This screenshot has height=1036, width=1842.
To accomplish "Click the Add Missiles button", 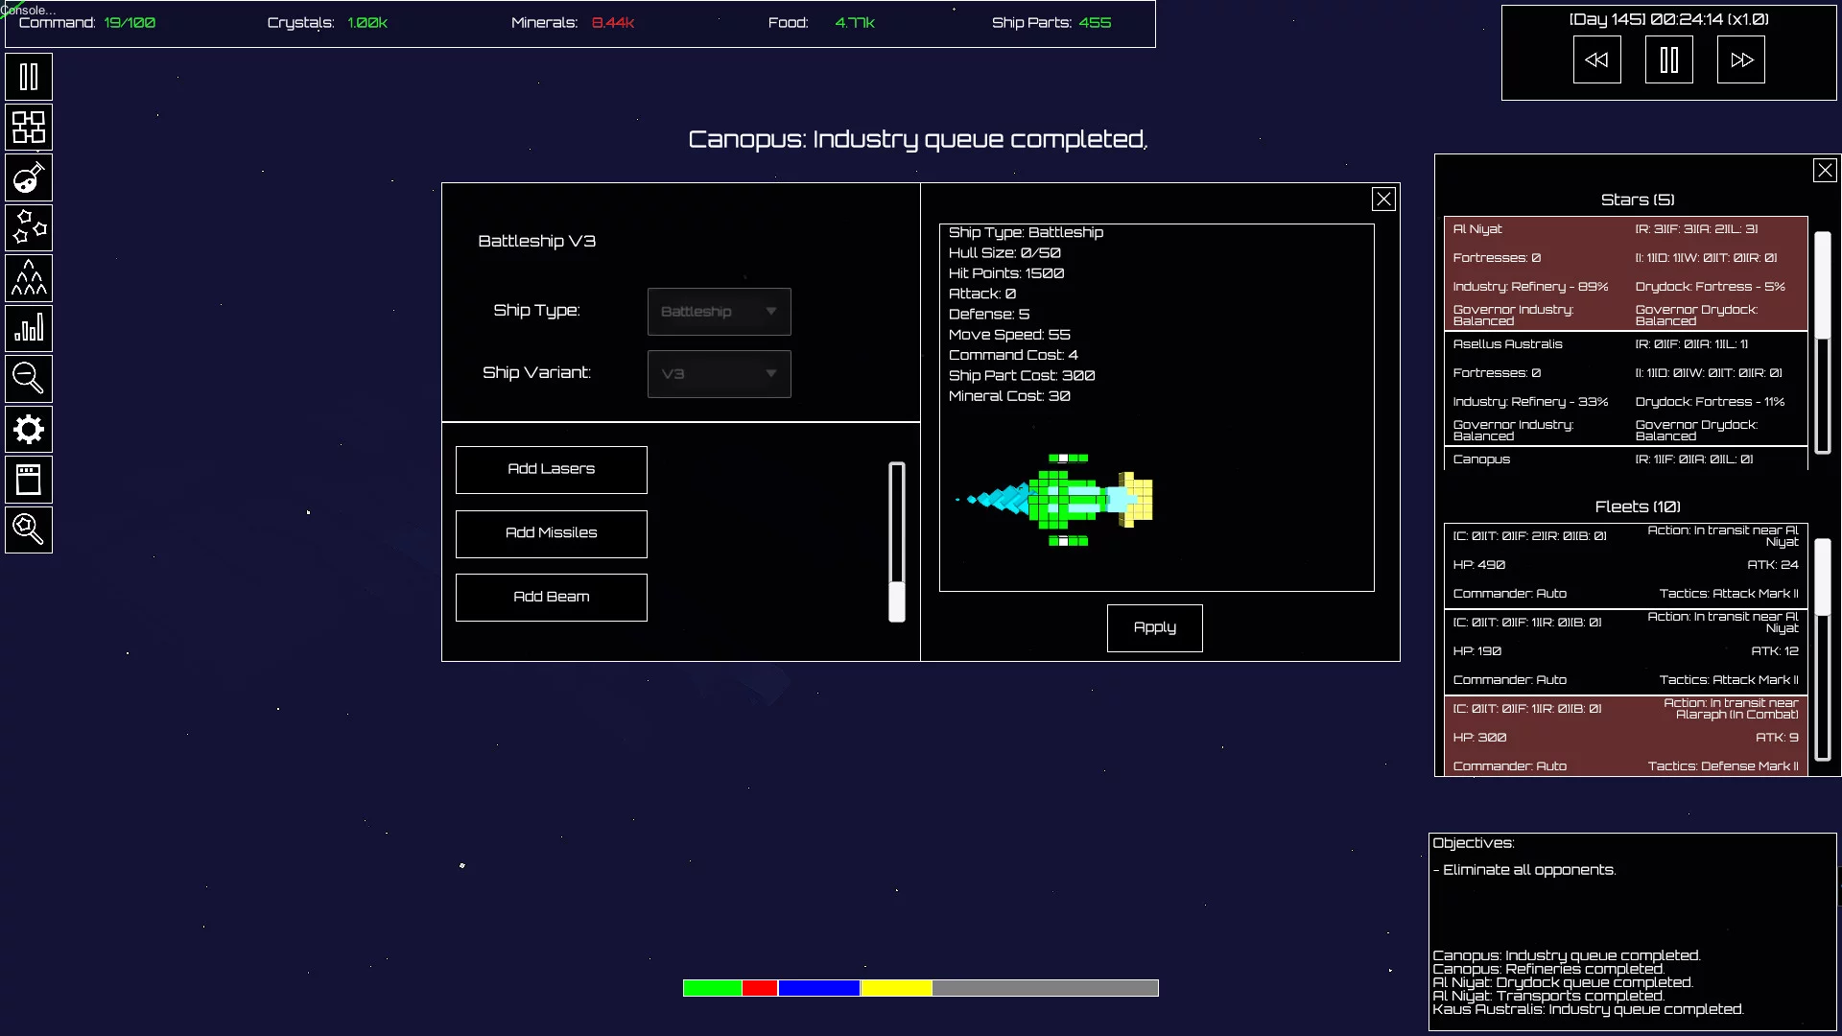I will click(x=551, y=533).
